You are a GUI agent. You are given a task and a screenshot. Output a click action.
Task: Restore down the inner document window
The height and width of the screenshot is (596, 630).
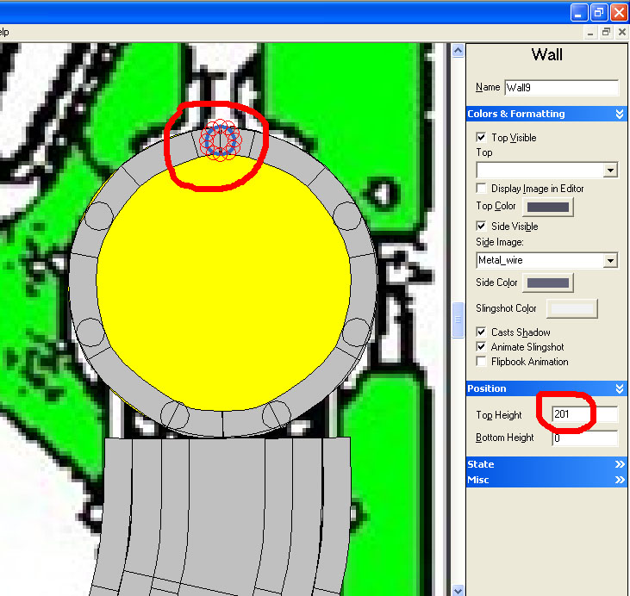click(x=606, y=32)
